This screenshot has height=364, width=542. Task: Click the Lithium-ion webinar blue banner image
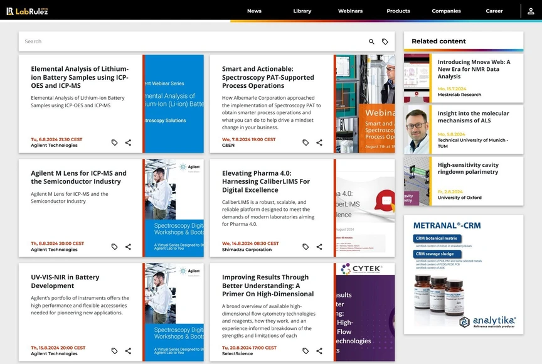pyautogui.click(x=174, y=104)
